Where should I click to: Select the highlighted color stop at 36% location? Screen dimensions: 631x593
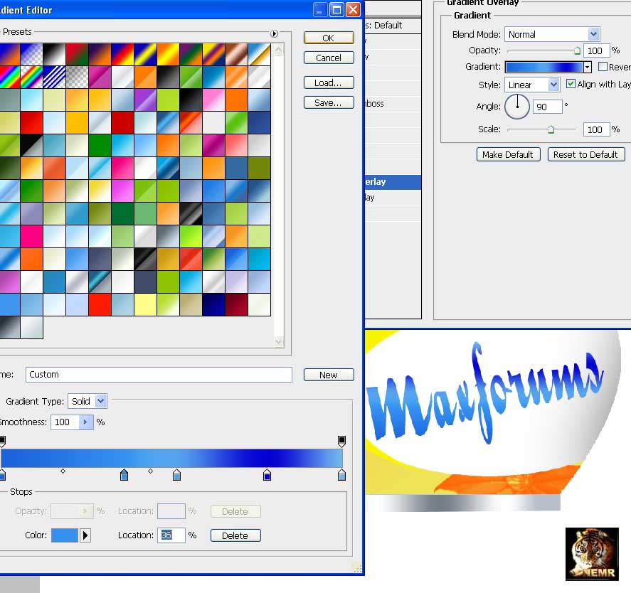point(124,475)
